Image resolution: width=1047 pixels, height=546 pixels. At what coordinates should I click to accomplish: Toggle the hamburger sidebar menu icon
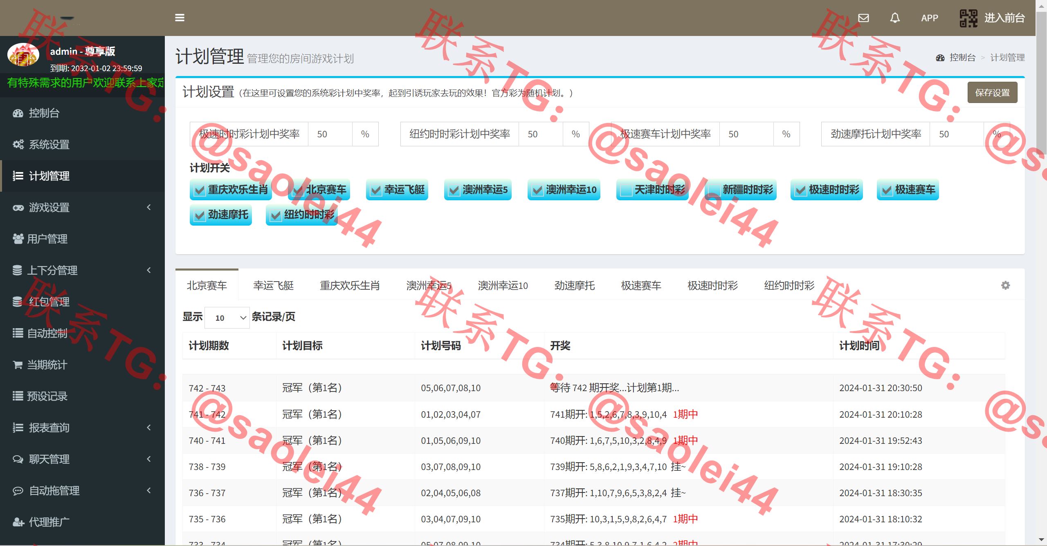(180, 18)
